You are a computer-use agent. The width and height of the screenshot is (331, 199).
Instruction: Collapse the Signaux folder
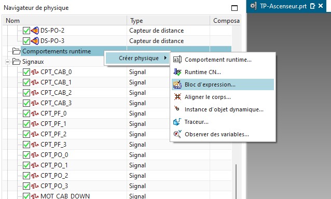point(8,62)
